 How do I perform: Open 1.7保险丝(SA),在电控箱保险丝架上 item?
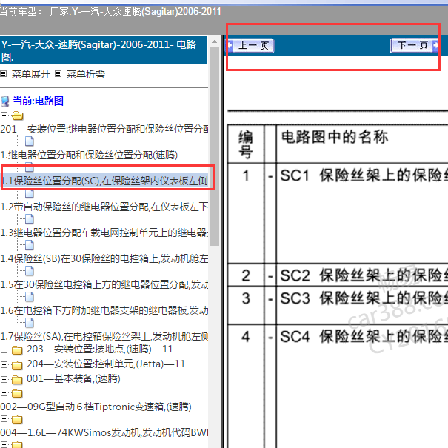click(104, 336)
